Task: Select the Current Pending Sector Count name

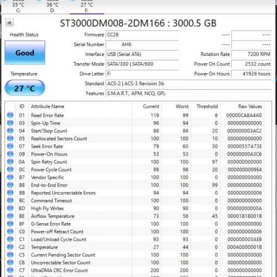Action: click(x=63, y=255)
